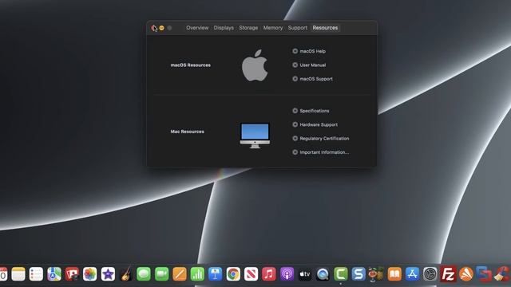511x287 pixels.
Task: Open Notes from the Dock
Action: tap(18, 274)
